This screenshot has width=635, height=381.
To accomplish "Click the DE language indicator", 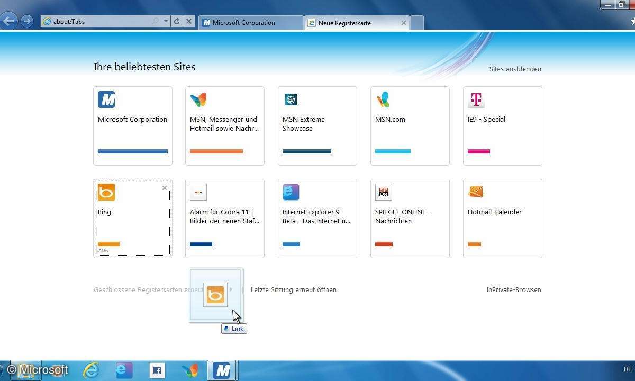I will 628,369.
